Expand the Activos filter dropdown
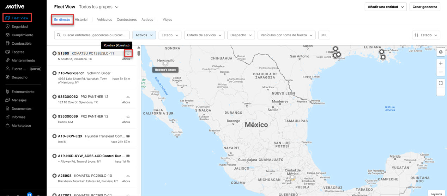This screenshot has width=447, height=196. [x=144, y=35]
